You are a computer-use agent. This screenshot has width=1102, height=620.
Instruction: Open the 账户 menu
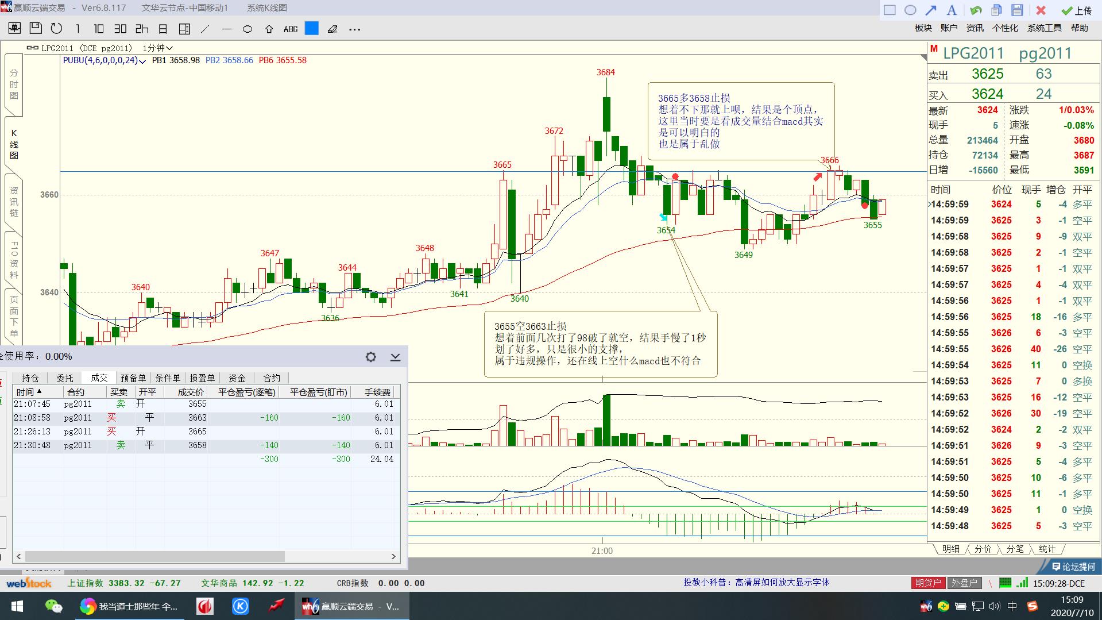click(x=949, y=28)
